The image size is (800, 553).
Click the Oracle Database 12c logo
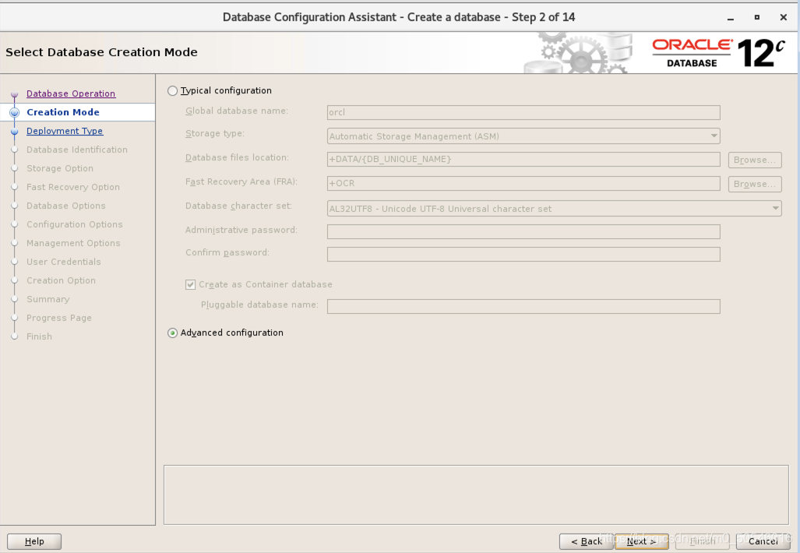718,52
